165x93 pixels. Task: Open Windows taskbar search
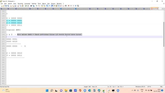[x=52, y=90]
